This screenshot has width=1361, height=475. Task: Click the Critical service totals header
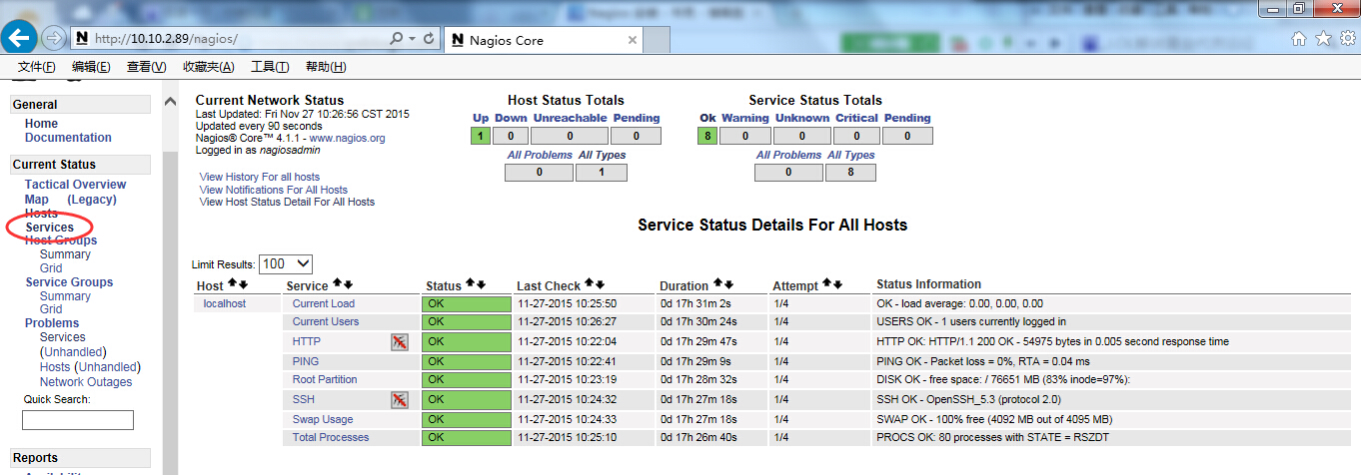857,118
